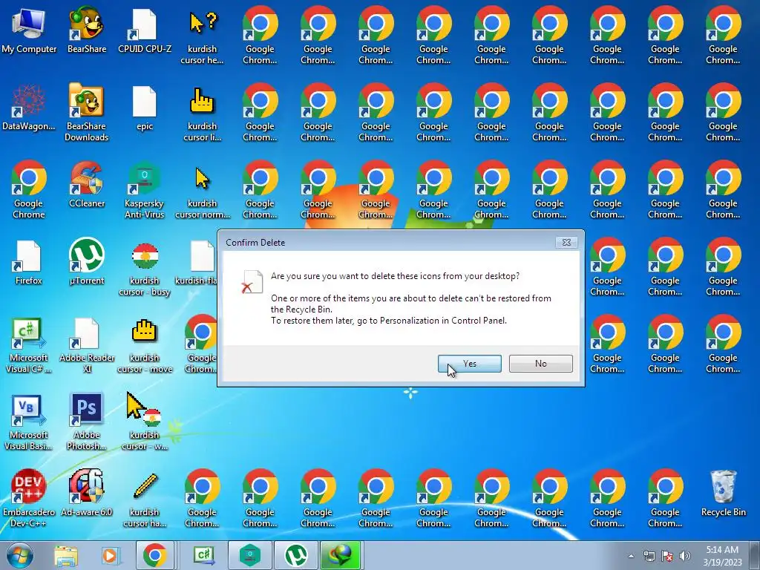Cancel deletion with the No button
The image size is (760, 570).
click(540, 364)
